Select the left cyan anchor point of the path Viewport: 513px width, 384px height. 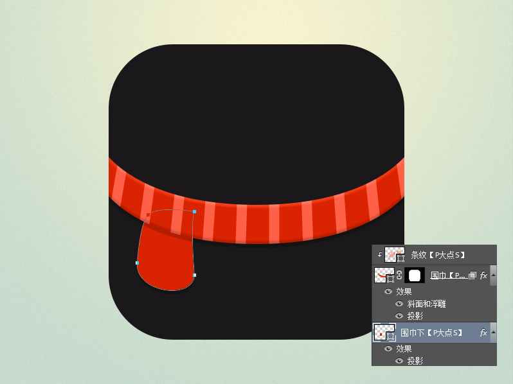point(137,263)
